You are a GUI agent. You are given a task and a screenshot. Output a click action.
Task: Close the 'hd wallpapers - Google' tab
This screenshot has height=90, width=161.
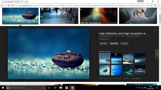22,2
